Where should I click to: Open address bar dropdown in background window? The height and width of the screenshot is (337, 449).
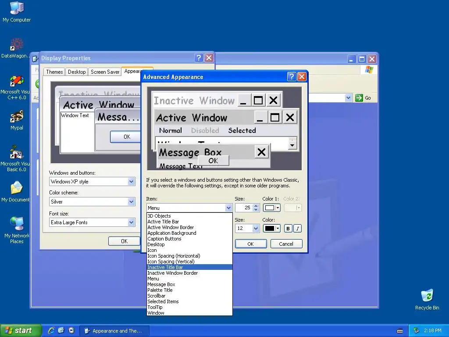click(348, 98)
